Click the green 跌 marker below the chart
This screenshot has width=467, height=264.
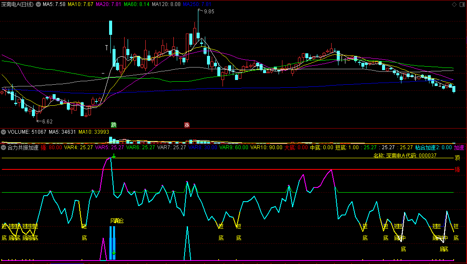point(114,125)
